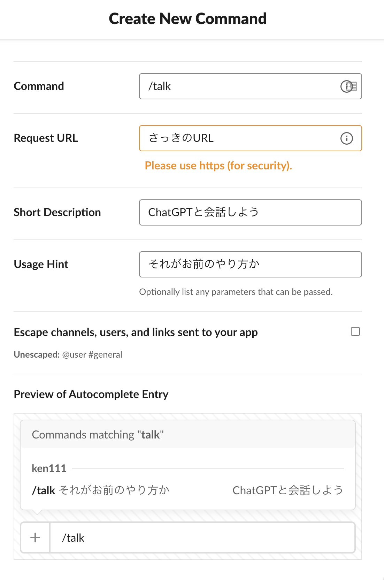Click the Request URL input field

pyautogui.click(x=250, y=138)
